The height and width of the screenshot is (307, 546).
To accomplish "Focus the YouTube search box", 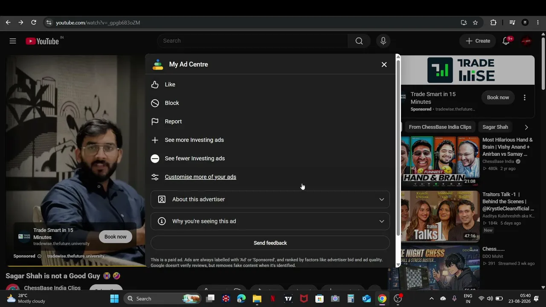I will (253, 41).
